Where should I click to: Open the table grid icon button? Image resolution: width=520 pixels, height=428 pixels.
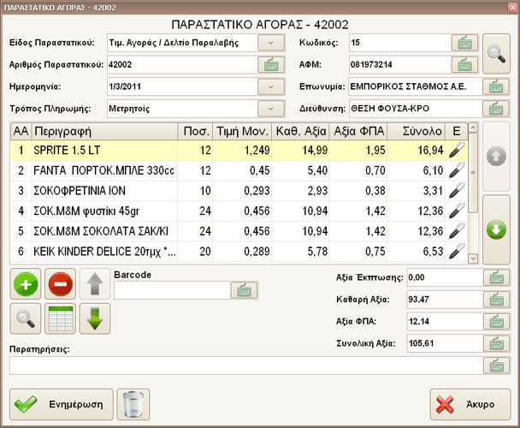[x=61, y=318]
